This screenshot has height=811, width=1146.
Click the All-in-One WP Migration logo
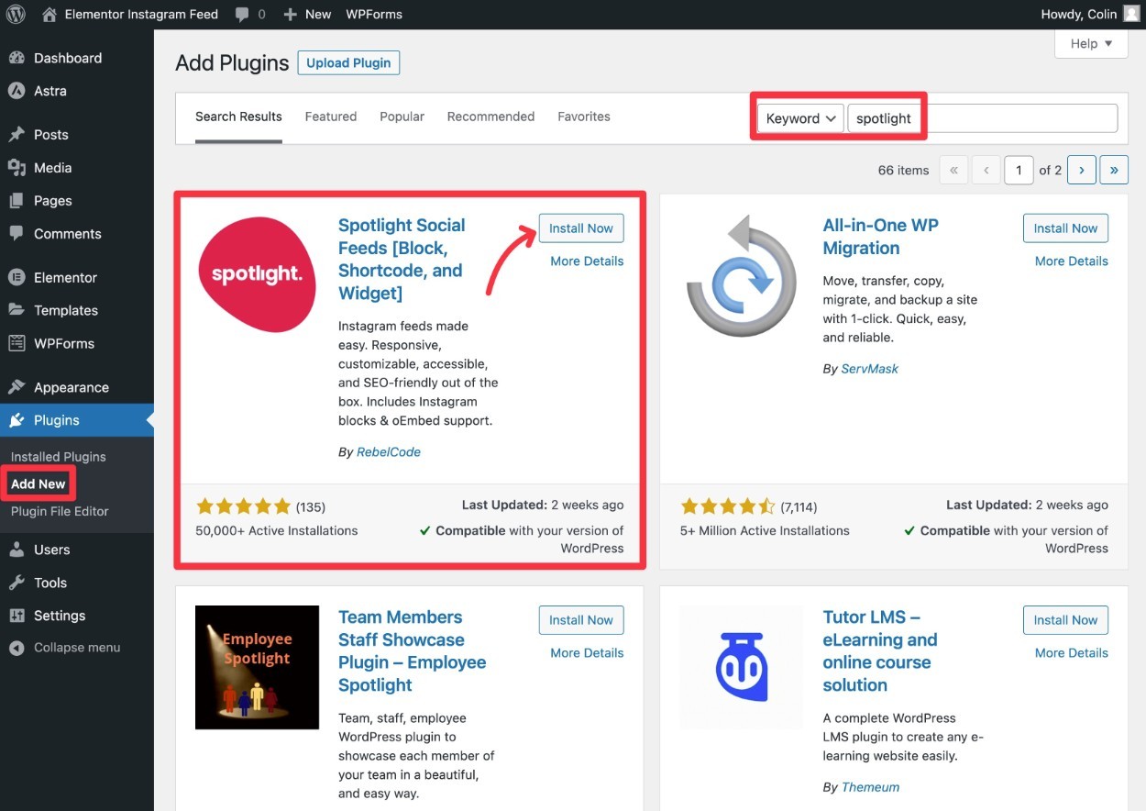click(742, 276)
